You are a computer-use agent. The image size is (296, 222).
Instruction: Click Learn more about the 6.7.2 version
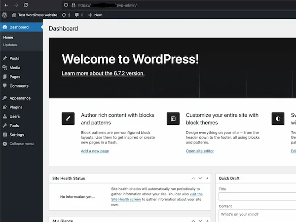pos(103,74)
